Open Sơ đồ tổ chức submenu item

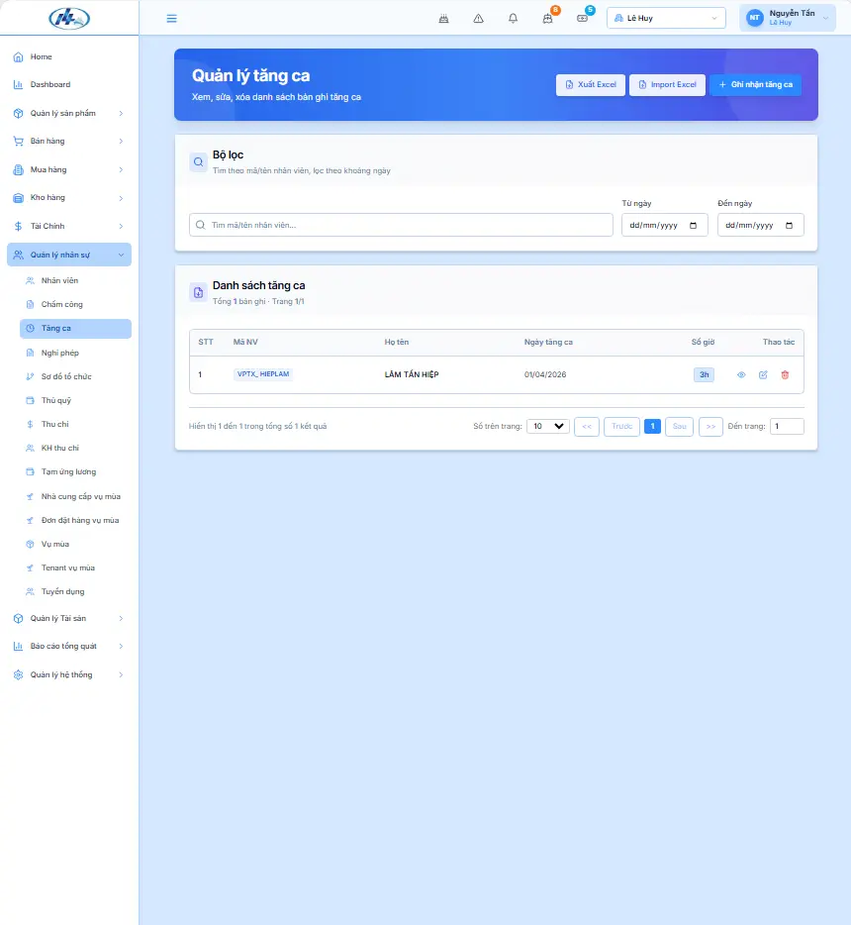(75, 376)
